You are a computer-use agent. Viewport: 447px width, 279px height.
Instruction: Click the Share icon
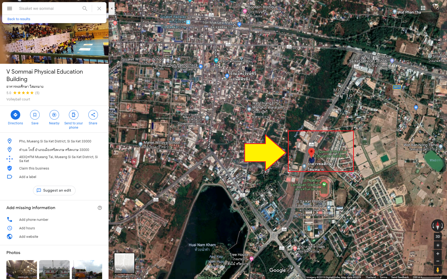[93, 115]
